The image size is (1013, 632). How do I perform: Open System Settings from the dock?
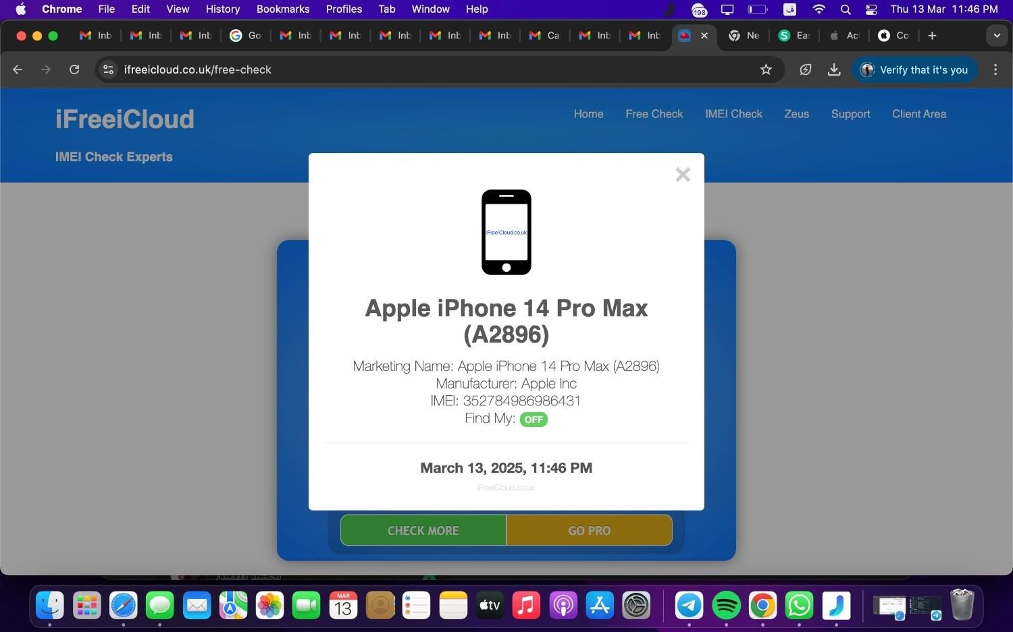[x=636, y=605]
